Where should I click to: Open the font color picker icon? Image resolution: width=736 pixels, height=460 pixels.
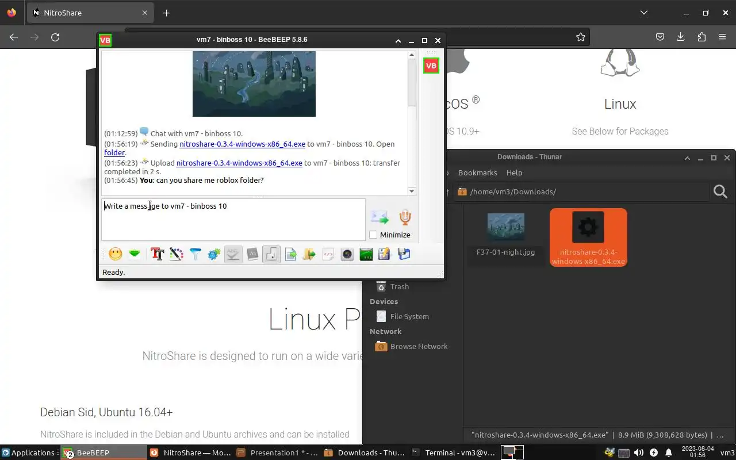[177, 254]
